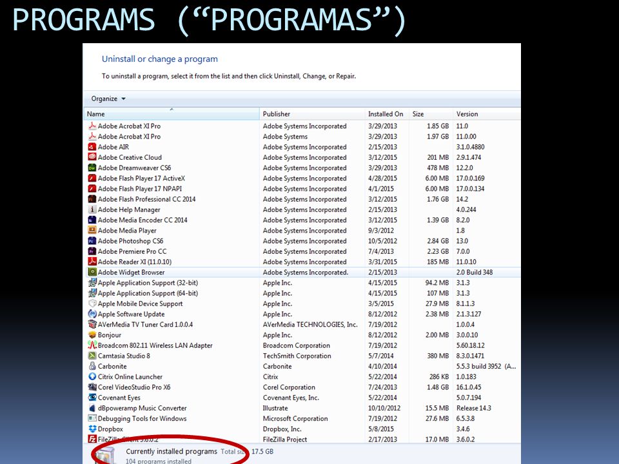Click the Illustrate publisher cell

(275, 408)
